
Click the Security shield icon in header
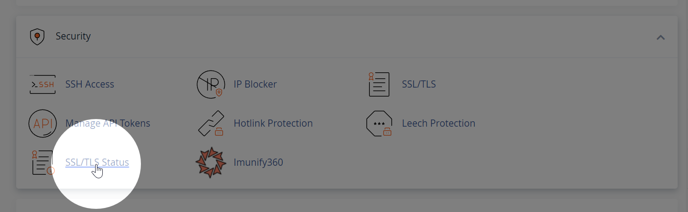coord(37,36)
